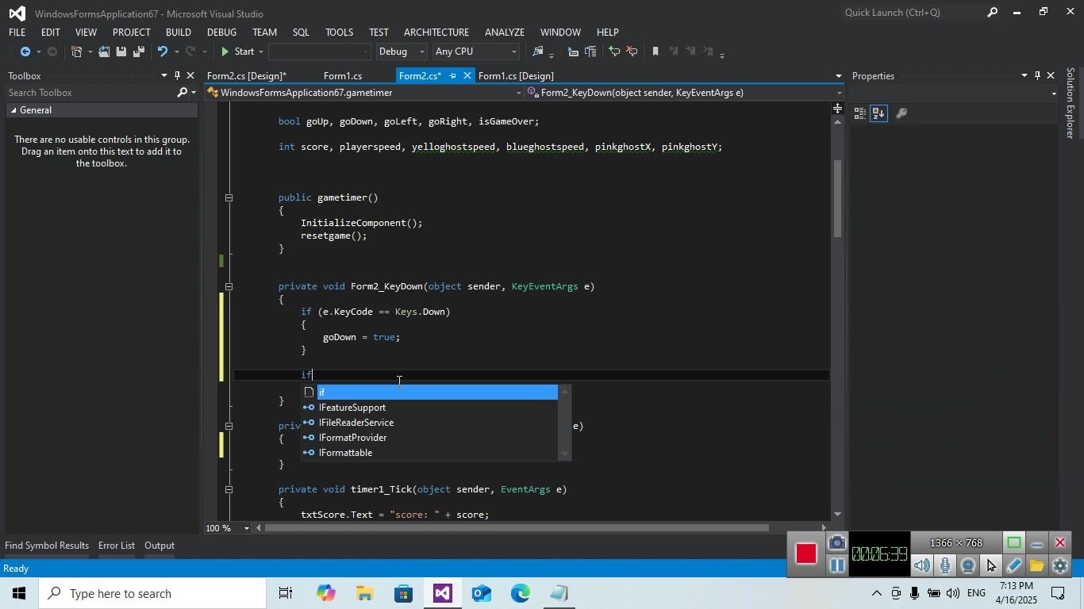Viewport: 1084px width, 609px height.
Task: Switch to Form1.cs [Design] tab
Action: click(516, 76)
